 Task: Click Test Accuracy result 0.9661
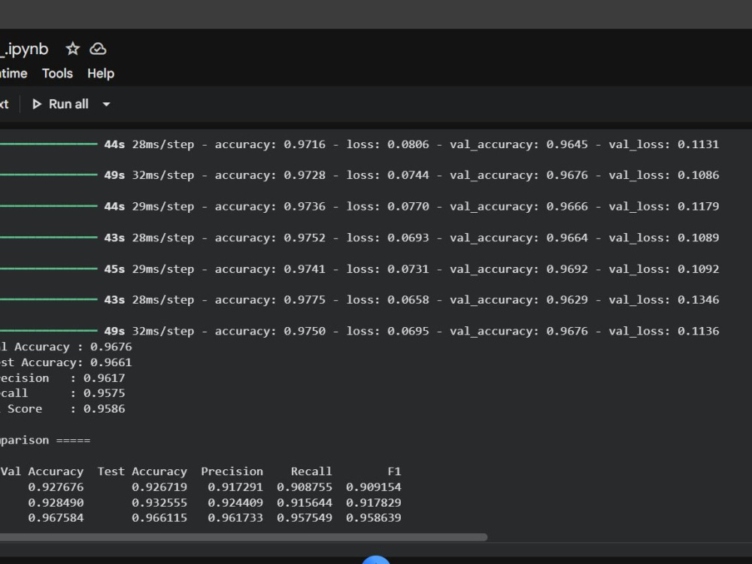[x=111, y=362]
